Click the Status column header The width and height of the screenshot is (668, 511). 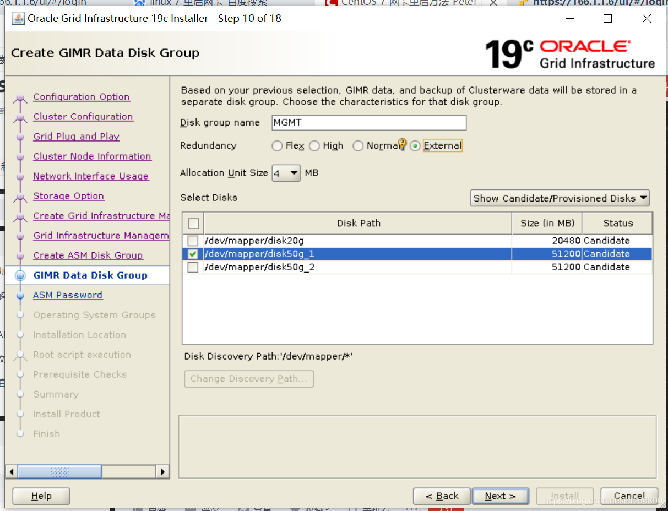(x=617, y=223)
